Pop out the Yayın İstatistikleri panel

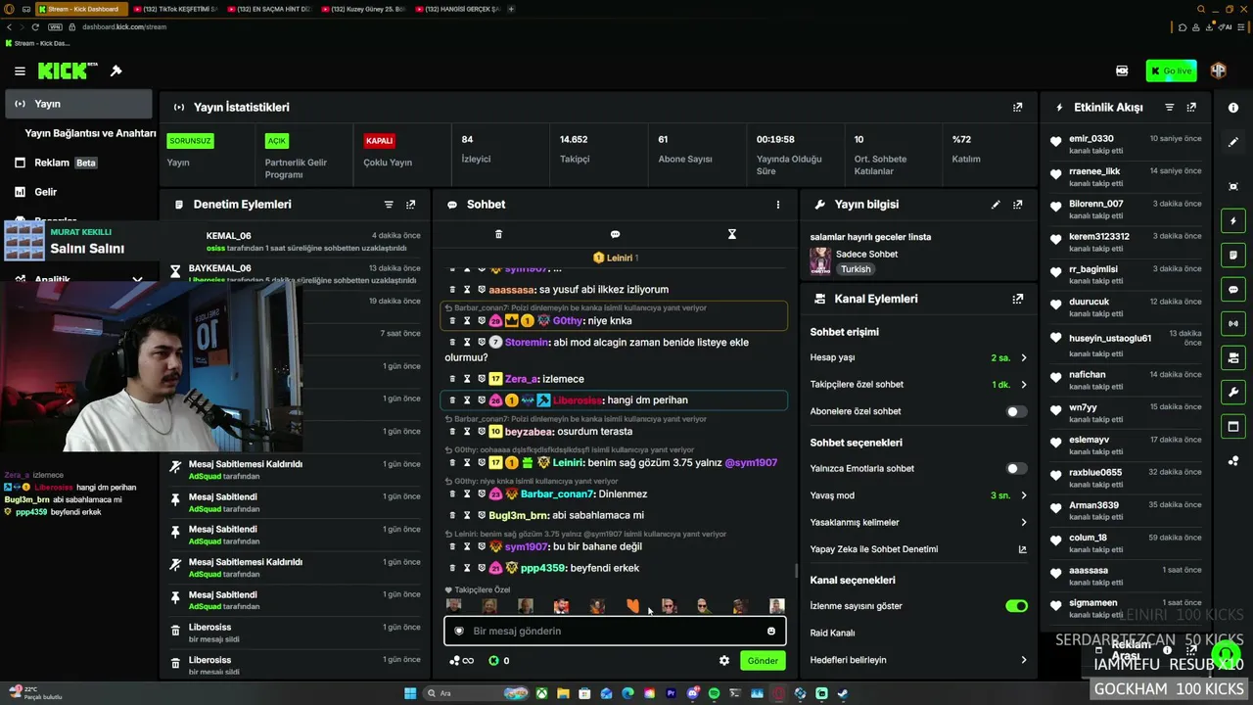tap(1017, 107)
